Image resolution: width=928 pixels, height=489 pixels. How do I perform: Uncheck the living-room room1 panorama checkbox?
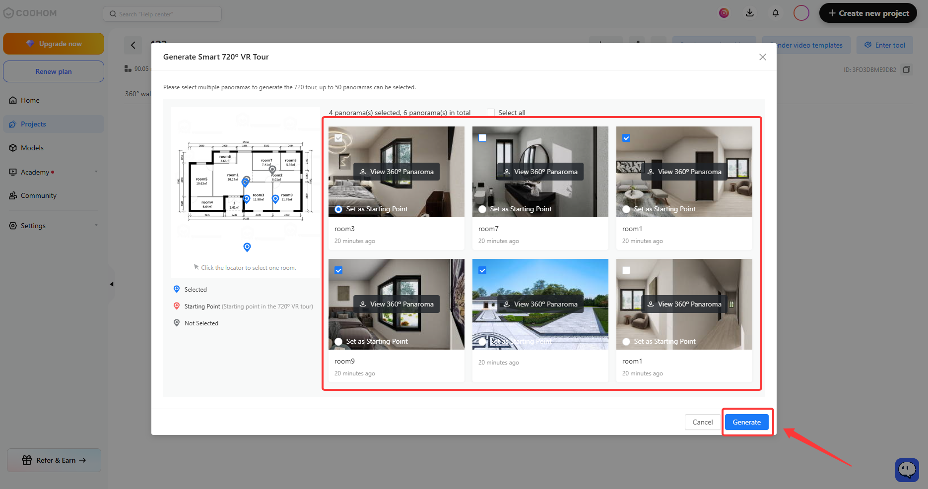[x=626, y=138]
